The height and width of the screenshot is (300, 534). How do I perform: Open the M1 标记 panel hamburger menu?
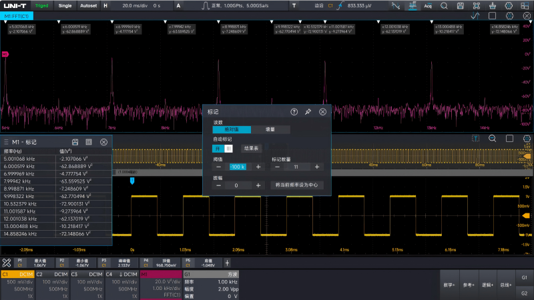point(6,142)
